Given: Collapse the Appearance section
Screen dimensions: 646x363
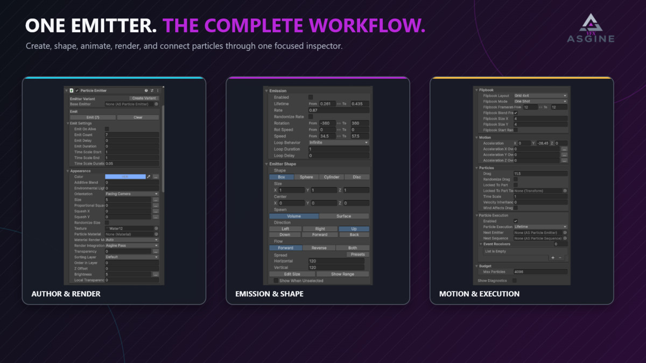Looking at the screenshot, I should point(68,171).
